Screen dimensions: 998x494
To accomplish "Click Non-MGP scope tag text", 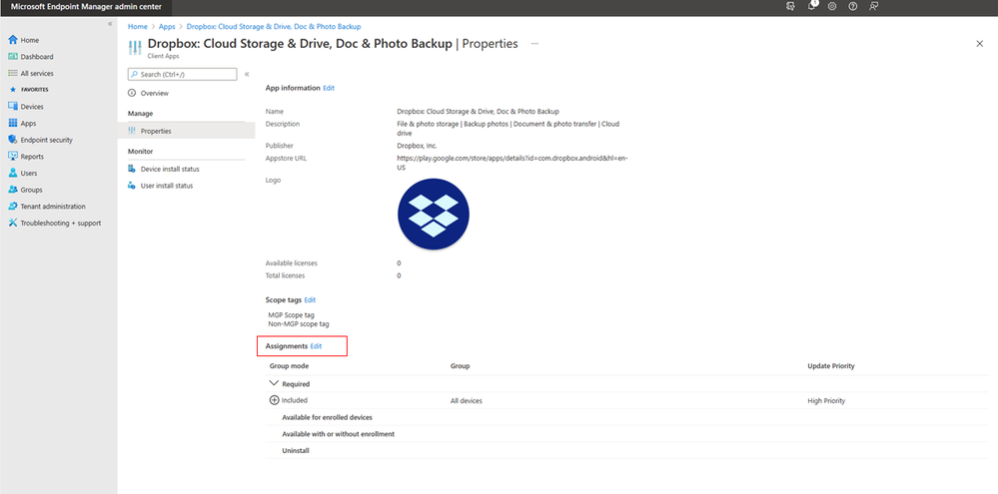I will pos(299,323).
